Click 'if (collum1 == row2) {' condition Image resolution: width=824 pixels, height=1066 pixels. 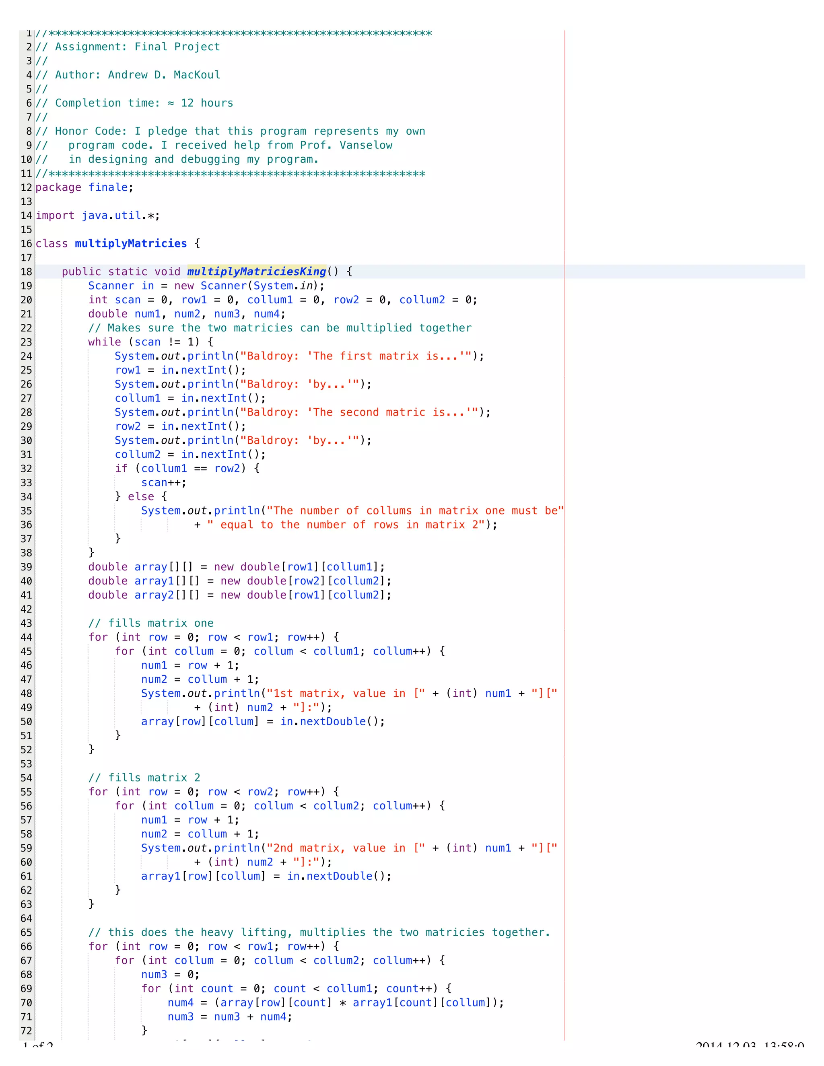[187, 469]
